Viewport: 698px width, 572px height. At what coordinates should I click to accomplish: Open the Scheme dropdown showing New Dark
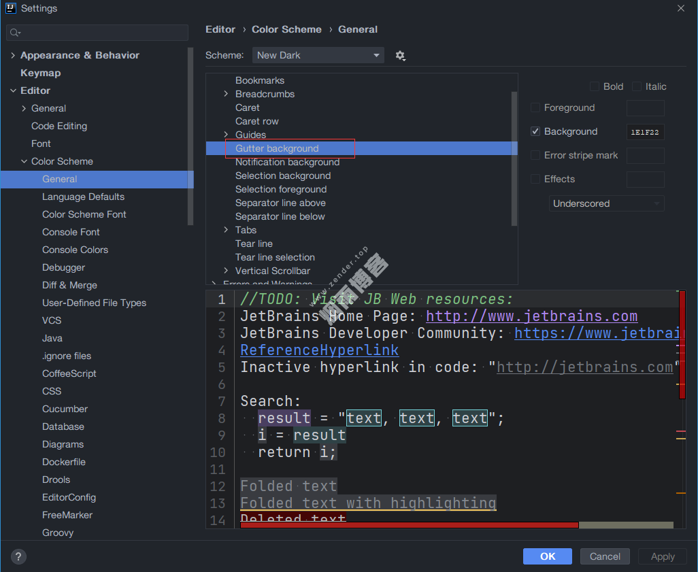(x=318, y=56)
